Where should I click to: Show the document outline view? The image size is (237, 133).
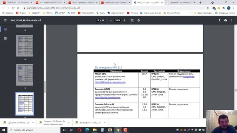[x=5, y=38]
